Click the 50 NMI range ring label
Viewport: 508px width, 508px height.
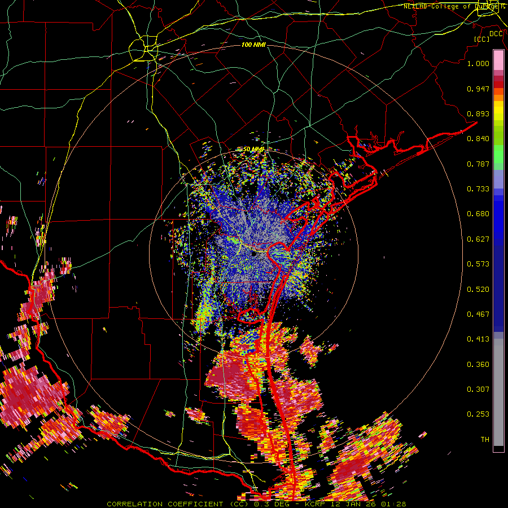[x=253, y=150]
